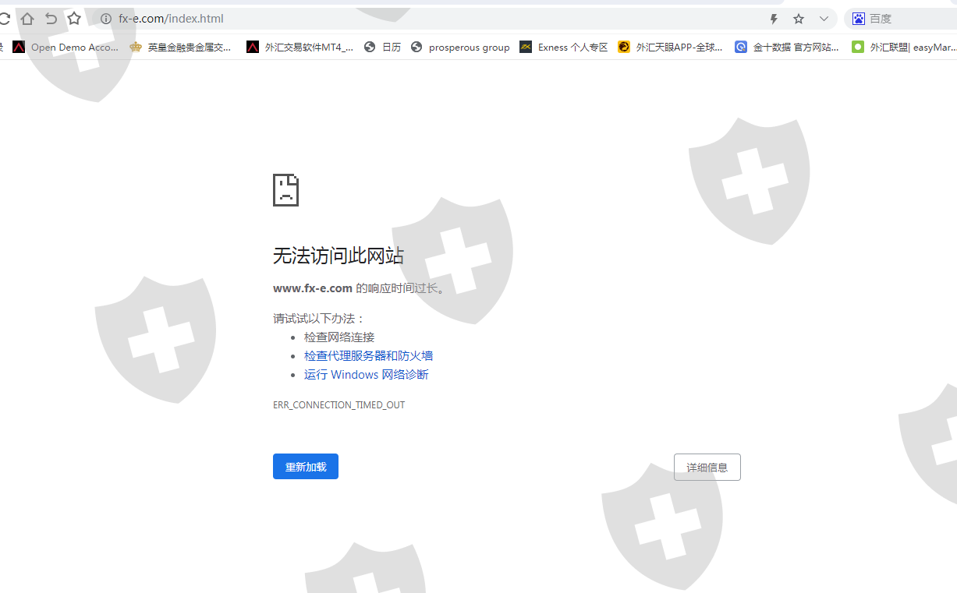
Task: Click the 无法访问此网站 heading
Action: pyautogui.click(x=338, y=256)
